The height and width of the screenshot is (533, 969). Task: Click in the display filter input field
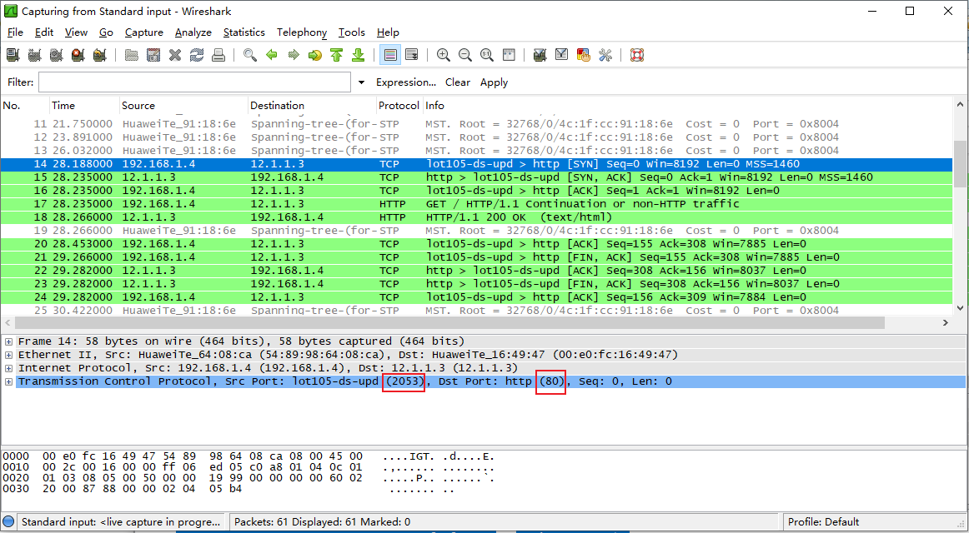click(x=194, y=82)
